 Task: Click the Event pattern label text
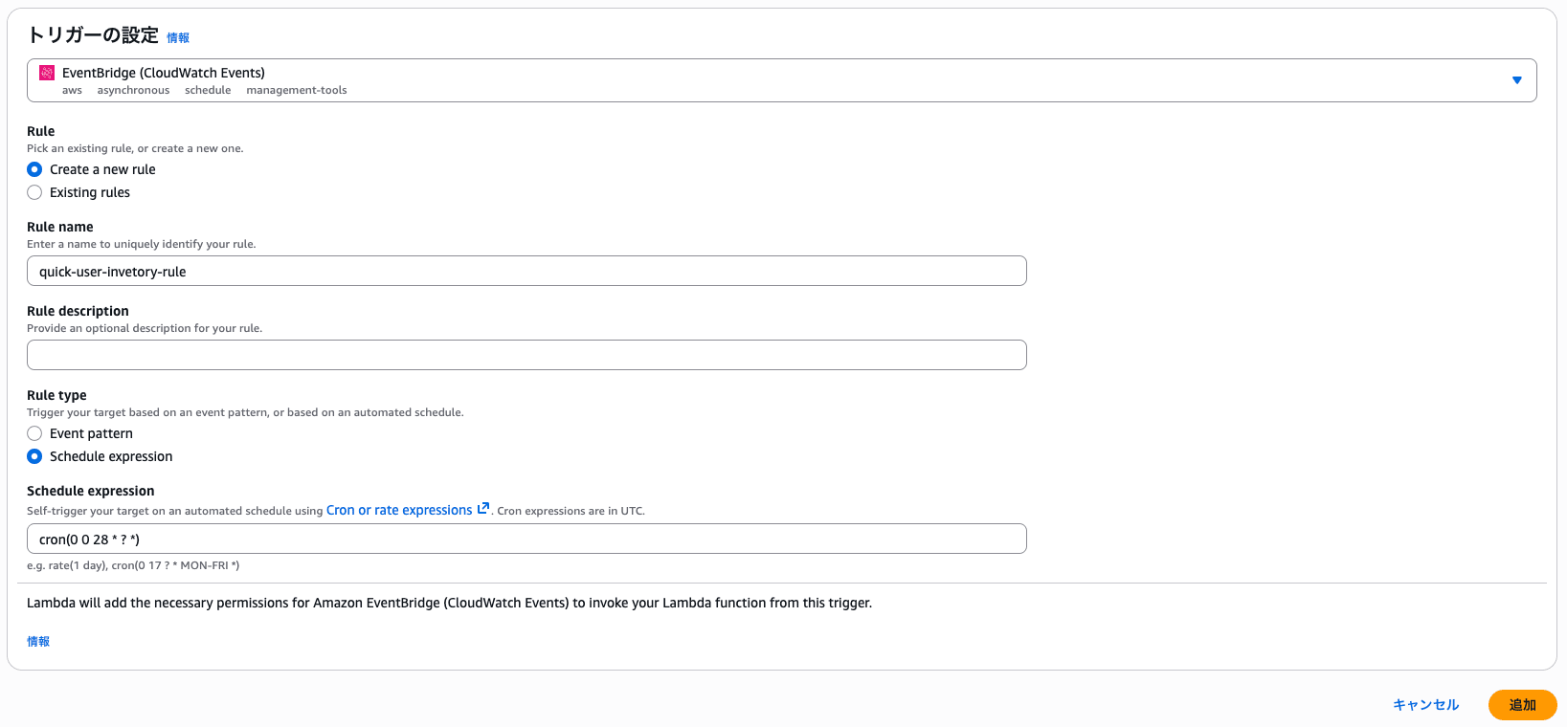[91, 433]
